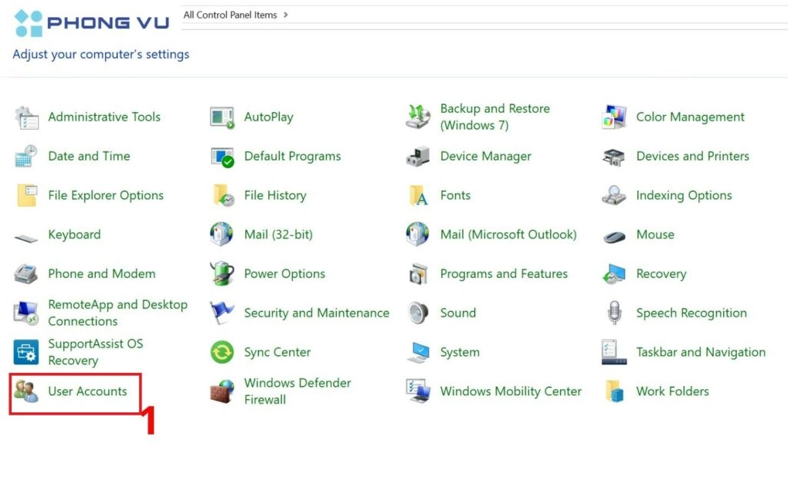This screenshot has height=491, width=788.
Task: Click the Speech Recognition icon
Action: pyautogui.click(x=691, y=313)
